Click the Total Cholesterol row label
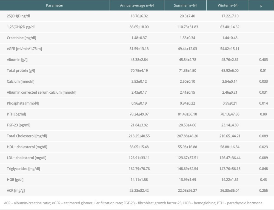The image size is (274, 210). [x=25, y=136]
